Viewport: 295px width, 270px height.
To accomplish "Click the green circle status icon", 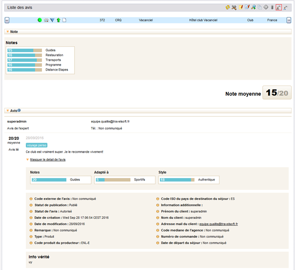I will click(40, 20).
